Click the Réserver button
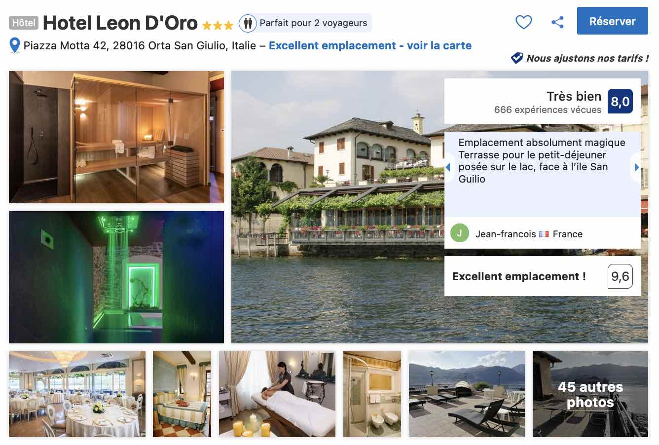The height and width of the screenshot is (445, 659). (x=612, y=21)
